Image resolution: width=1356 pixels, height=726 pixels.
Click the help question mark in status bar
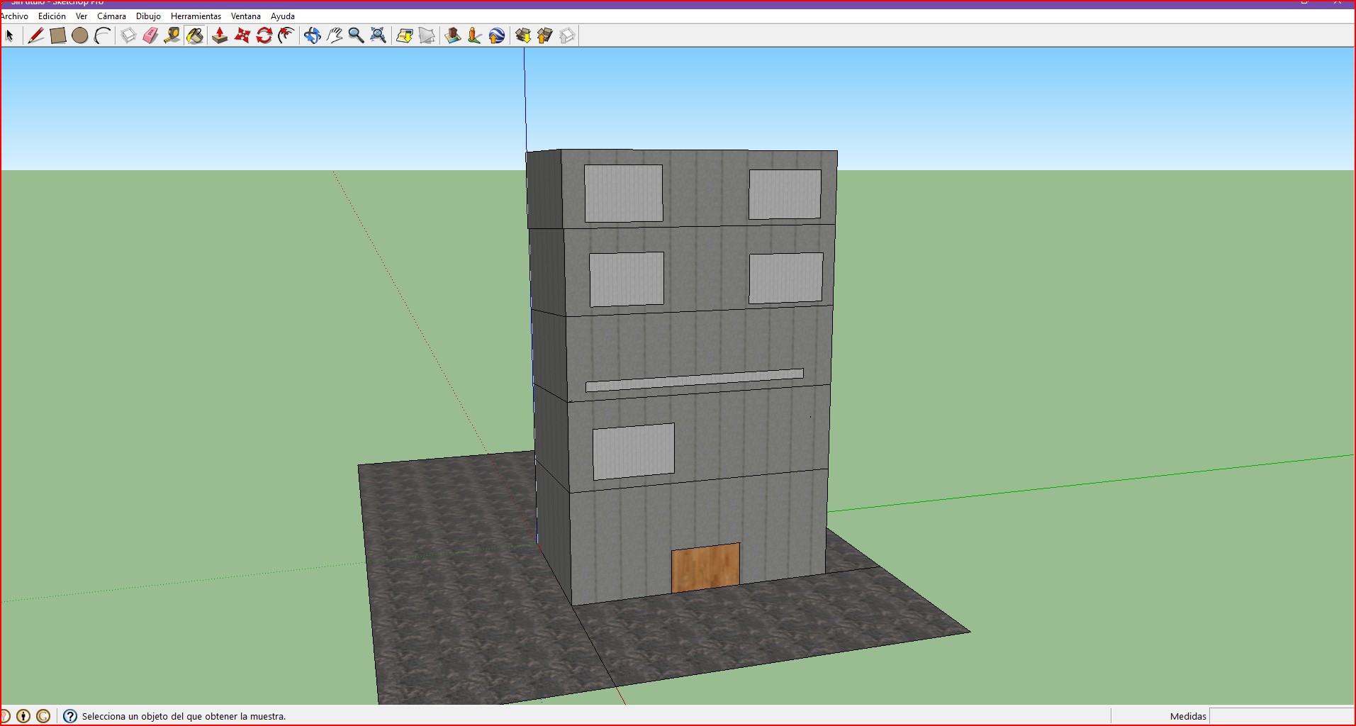pos(70,716)
